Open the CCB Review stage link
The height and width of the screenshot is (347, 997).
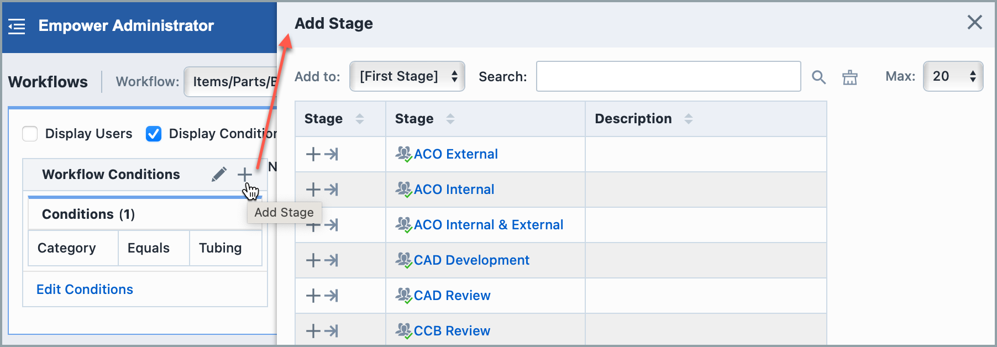pyautogui.click(x=452, y=331)
